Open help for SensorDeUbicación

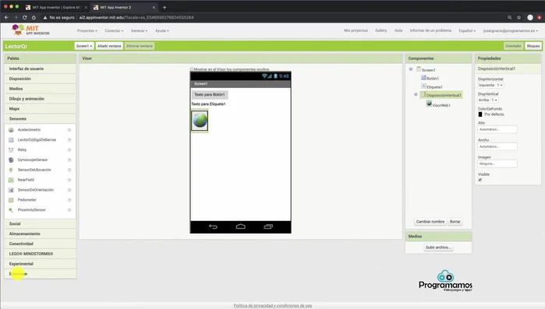69,170
